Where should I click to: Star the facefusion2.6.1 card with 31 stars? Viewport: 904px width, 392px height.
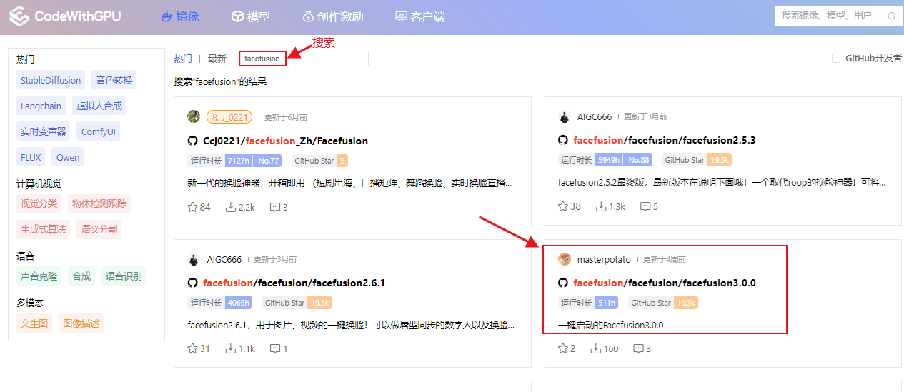tap(192, 348)
